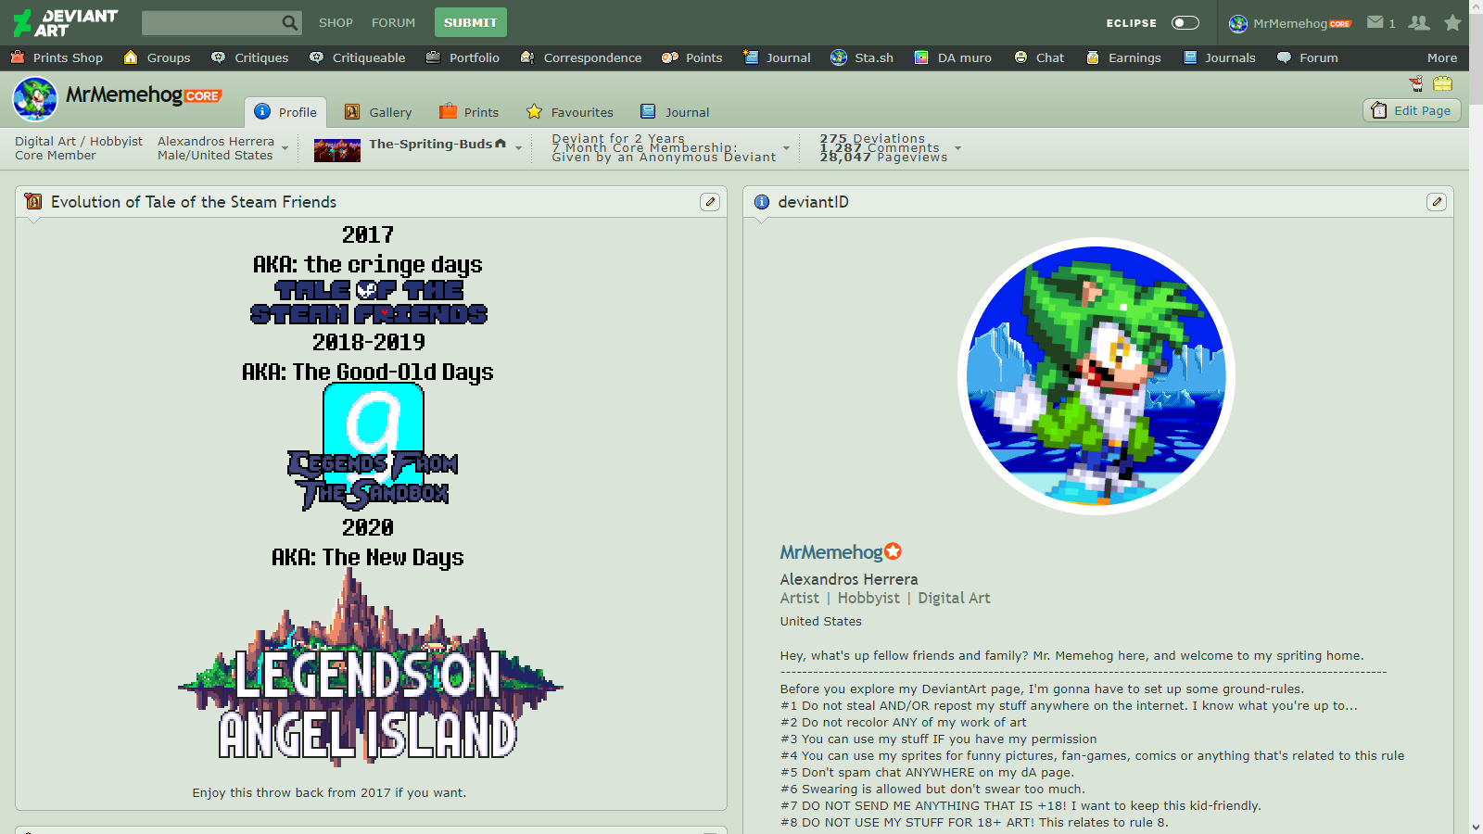Viewport: 1483px width, 834px height.
Task: Expand the deviations statistics arrow
Action: tap(957, 148)
